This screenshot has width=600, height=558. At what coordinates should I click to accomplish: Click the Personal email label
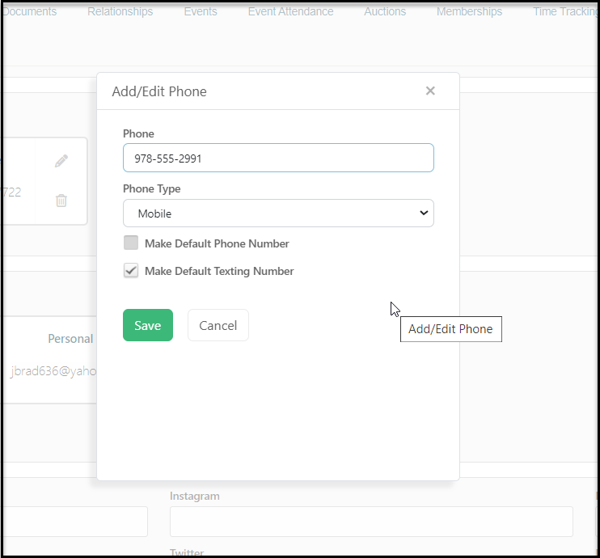[x=70, y=339]
